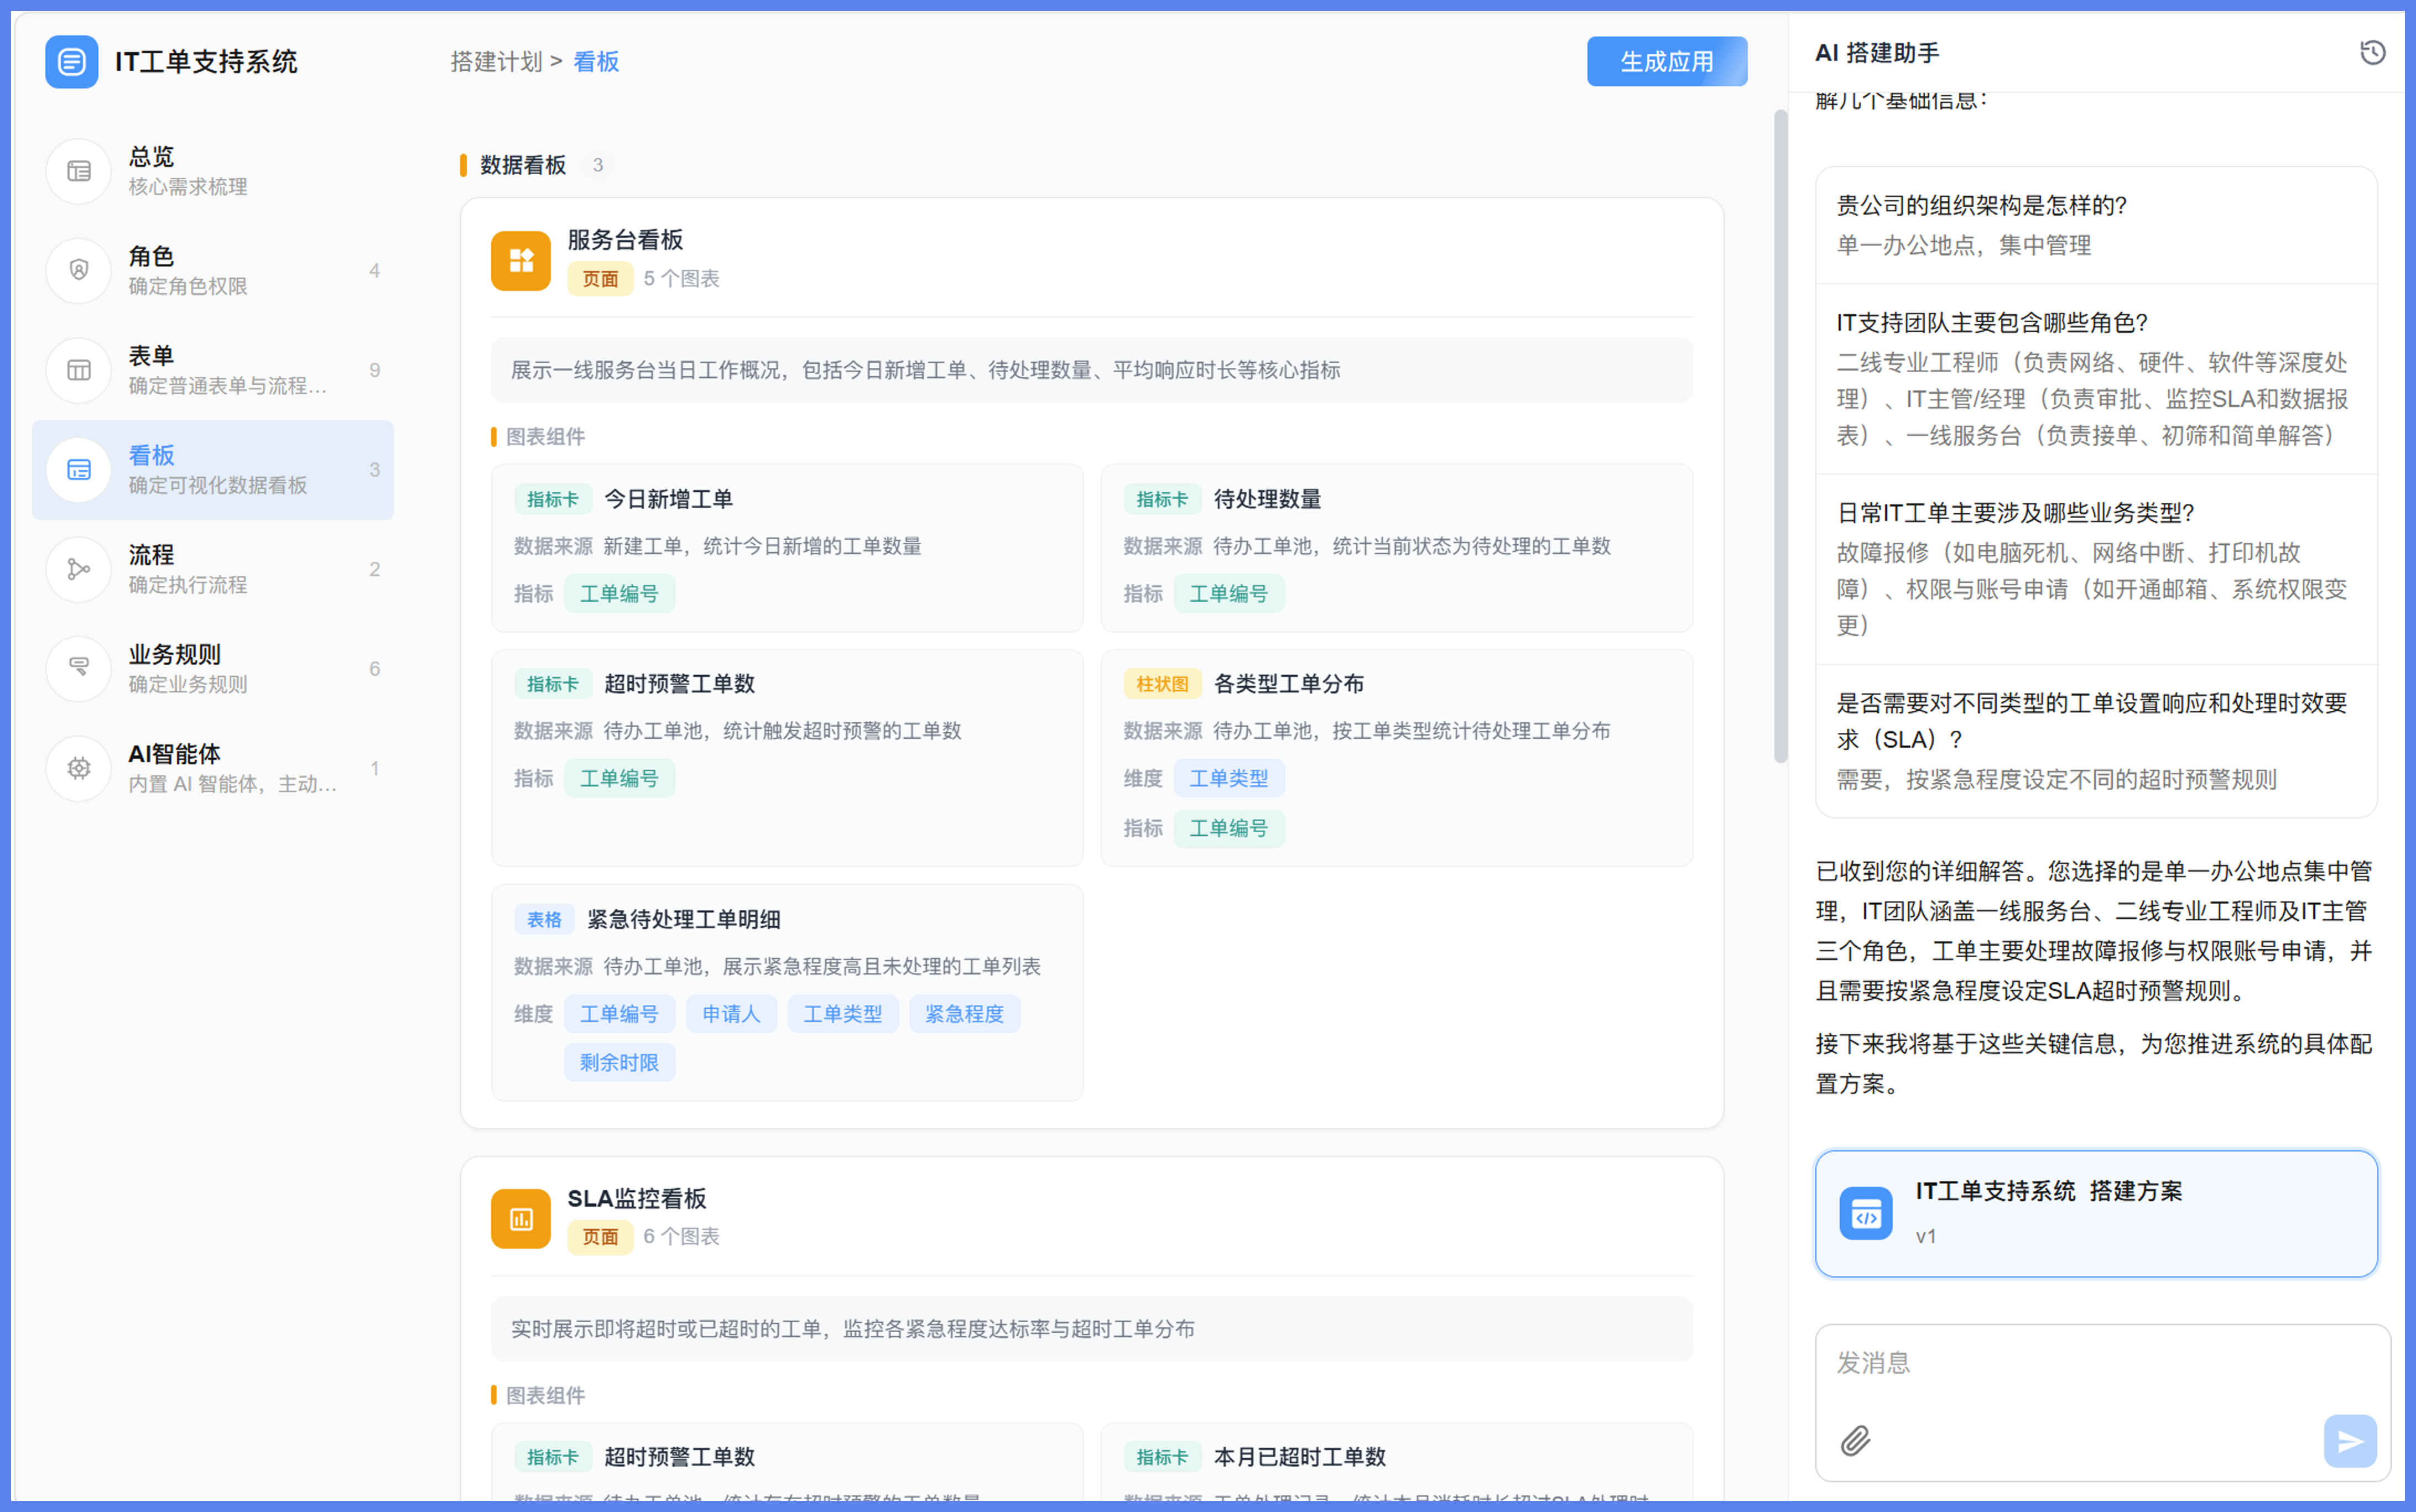Screen dimensions: 2416x1512
Task: Open the AI智能体 menu item
Action: 213,769
